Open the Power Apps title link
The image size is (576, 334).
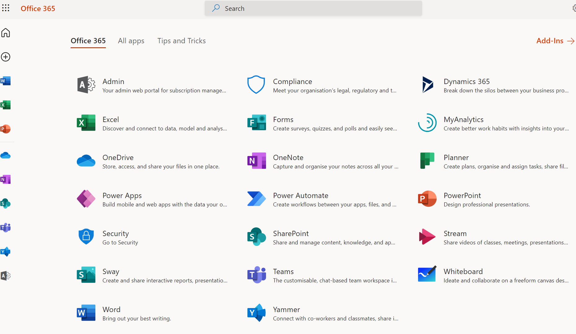(122, 196)
